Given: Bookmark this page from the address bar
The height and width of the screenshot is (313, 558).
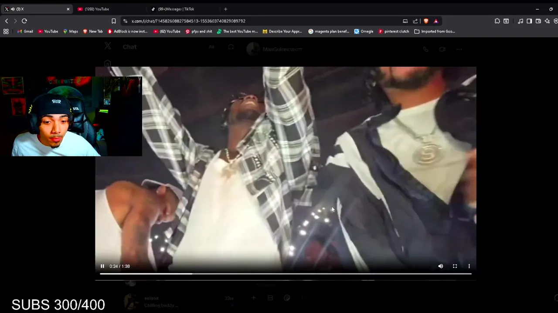Looking at the screenshot, I should pyautogui.click(x=114, y=21).
